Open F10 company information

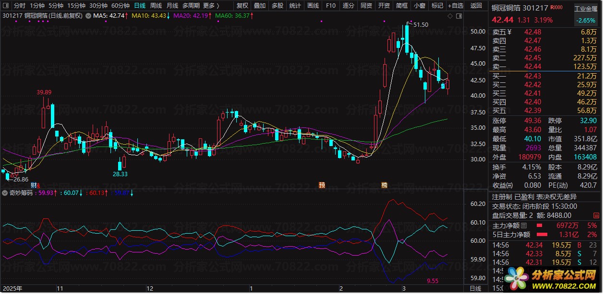tap(331, 6)
